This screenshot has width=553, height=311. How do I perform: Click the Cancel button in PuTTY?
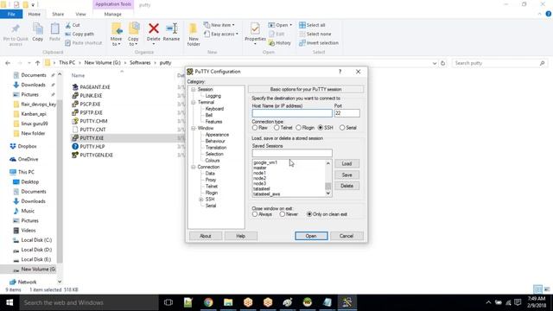(x=346, y=236)
